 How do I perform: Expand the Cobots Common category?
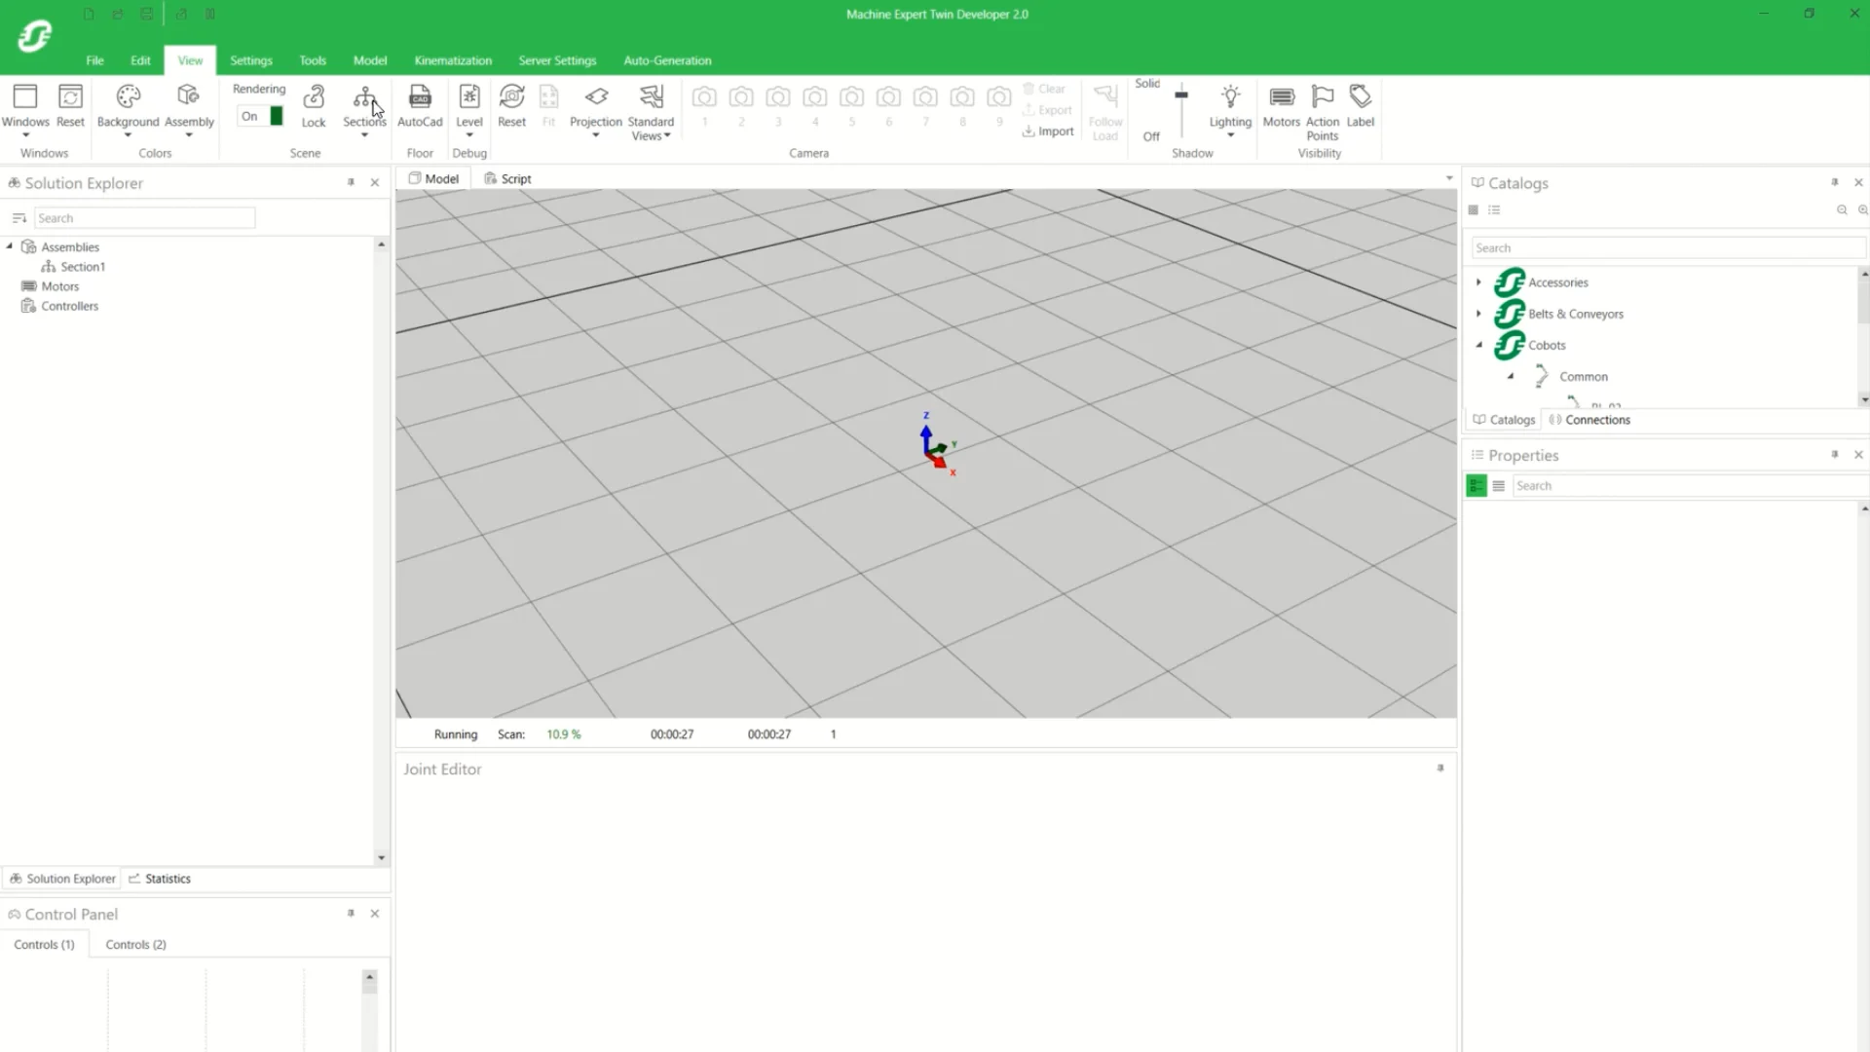pyautogui.click(x=1511, y=376)
